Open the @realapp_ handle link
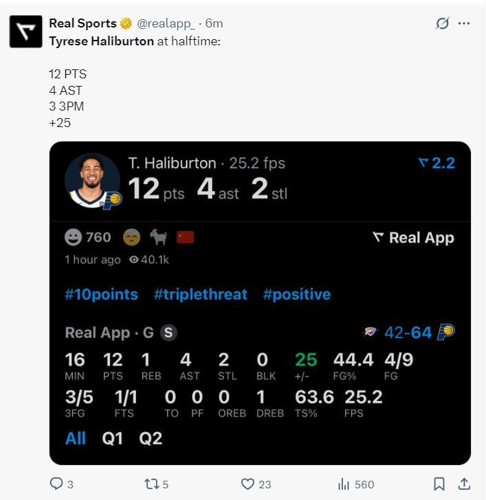486x500 pixels. pyautogui.click(x=166, y=23)
